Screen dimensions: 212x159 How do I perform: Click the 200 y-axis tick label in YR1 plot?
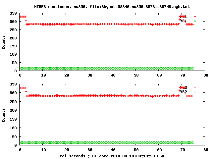pyautogui.click(x=13, y=38)
